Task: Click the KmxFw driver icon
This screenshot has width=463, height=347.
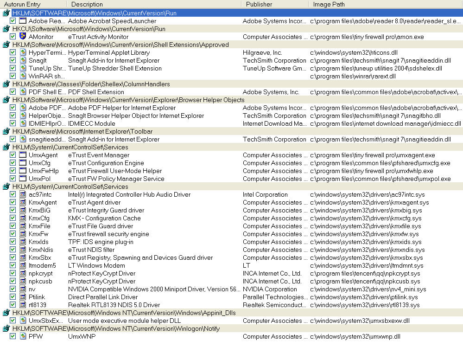Action: (23, 234)
